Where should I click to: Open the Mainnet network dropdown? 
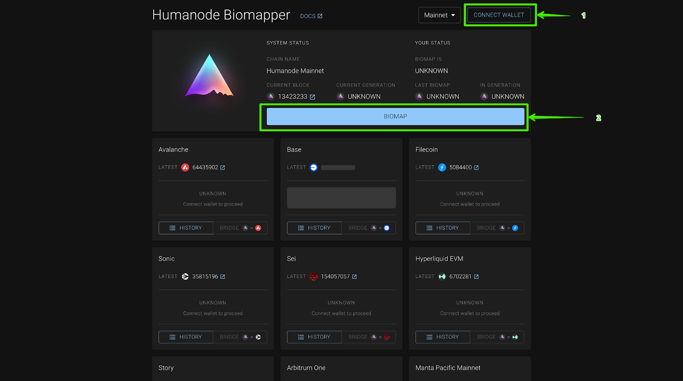click(439, 15)
